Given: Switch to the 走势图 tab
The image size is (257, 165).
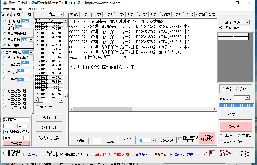Looking at the screenshot, I should 200,14.
